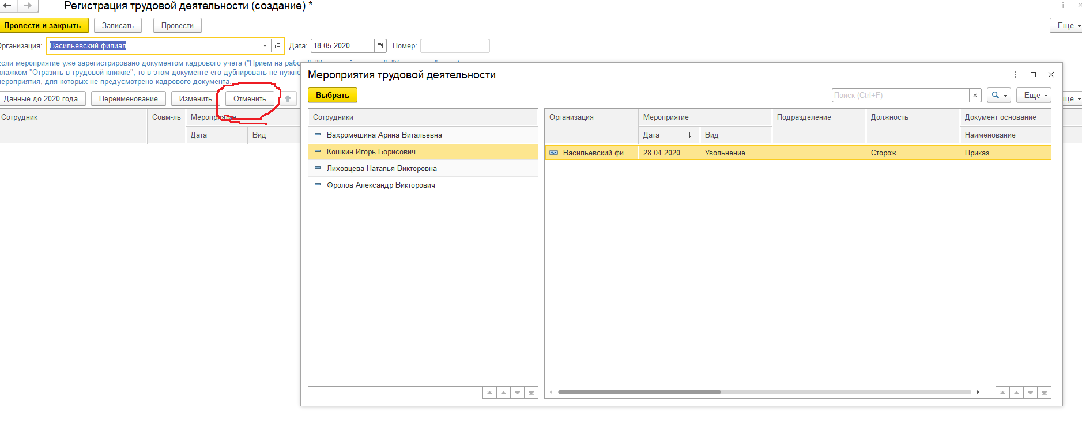This screenshot has height=430, width=1082.
Task: Expand the Организация dropdown arrow
Action: (265, 46)
